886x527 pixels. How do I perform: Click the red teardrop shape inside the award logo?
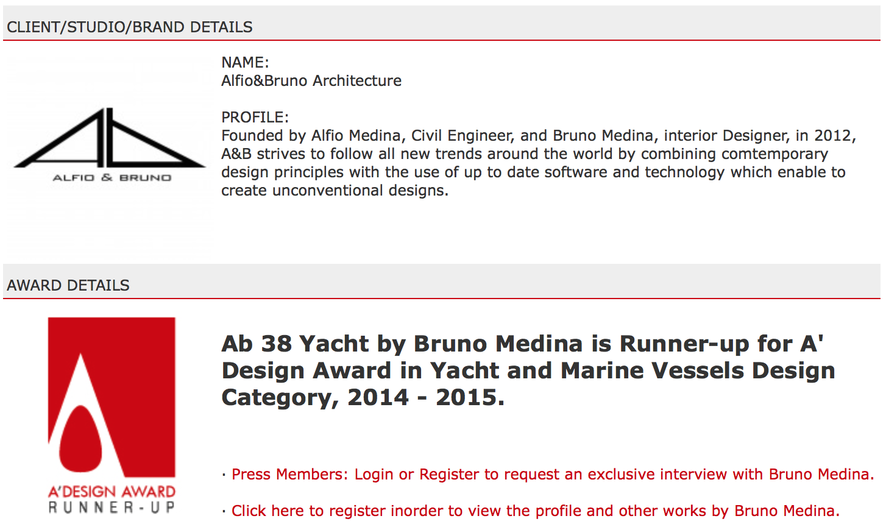tap(83, 436)
